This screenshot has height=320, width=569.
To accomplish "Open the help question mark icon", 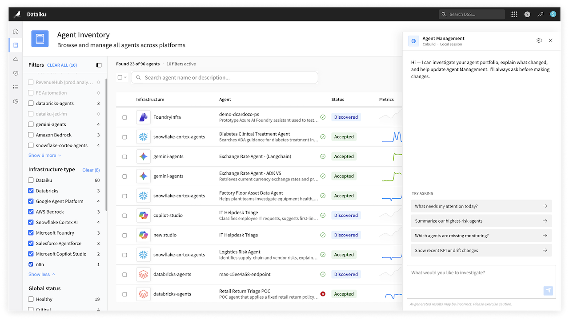I will (x=527, y=14).
